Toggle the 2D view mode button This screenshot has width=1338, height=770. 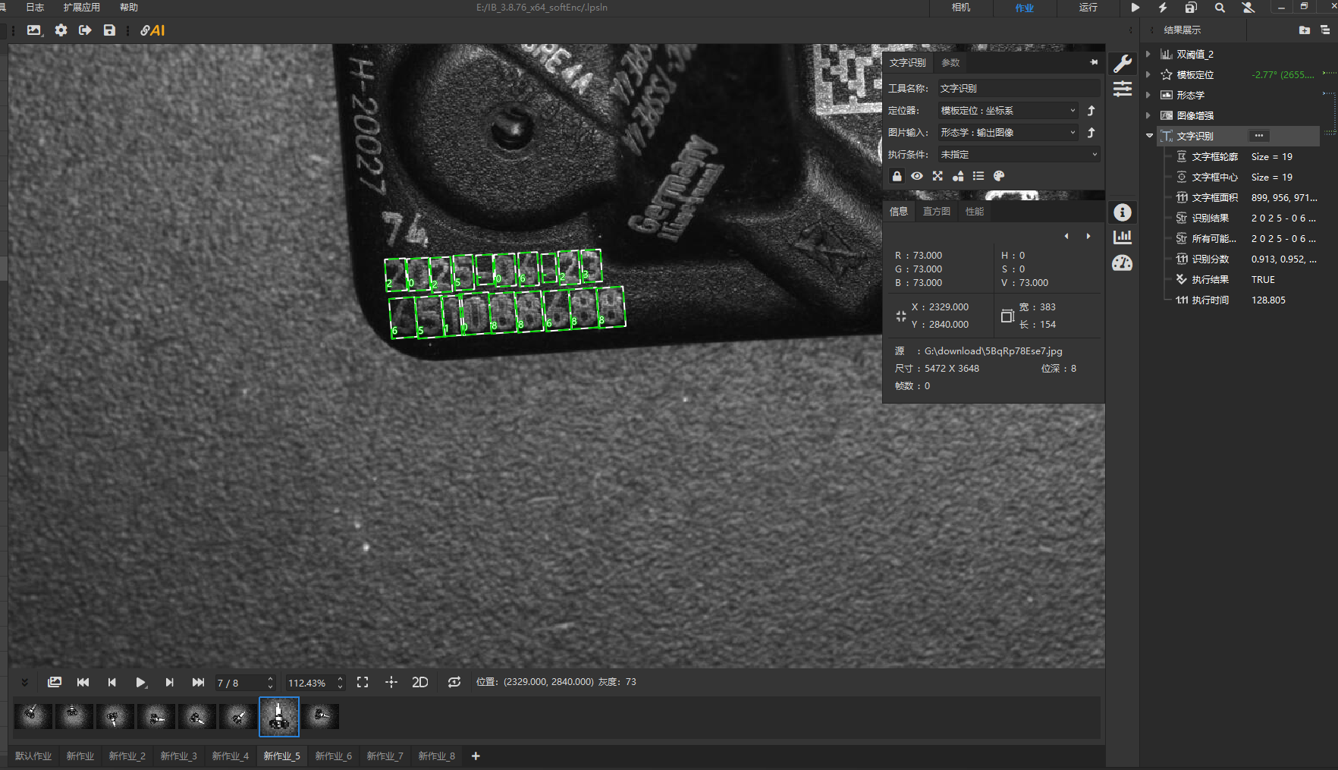click(419, 682)
